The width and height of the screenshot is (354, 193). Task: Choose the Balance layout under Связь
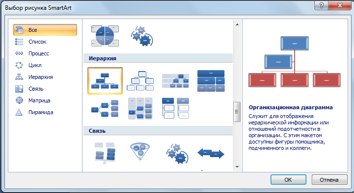(105, 153)
